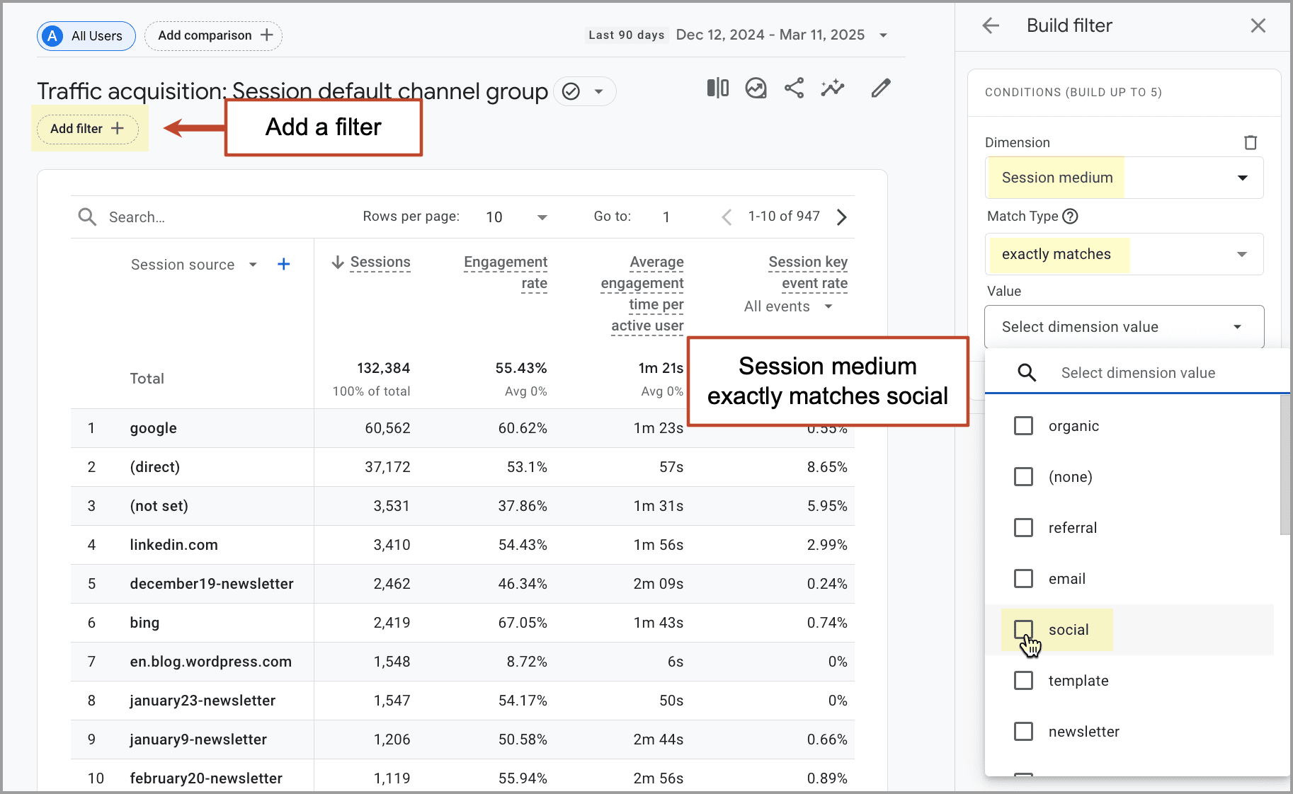Click the dimension value search icon

point(1027,373)
